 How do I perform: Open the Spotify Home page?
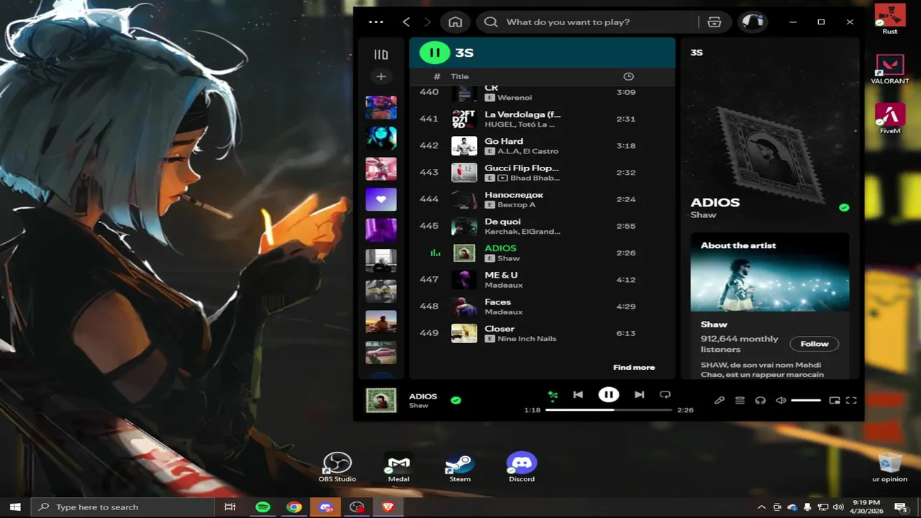455,22
